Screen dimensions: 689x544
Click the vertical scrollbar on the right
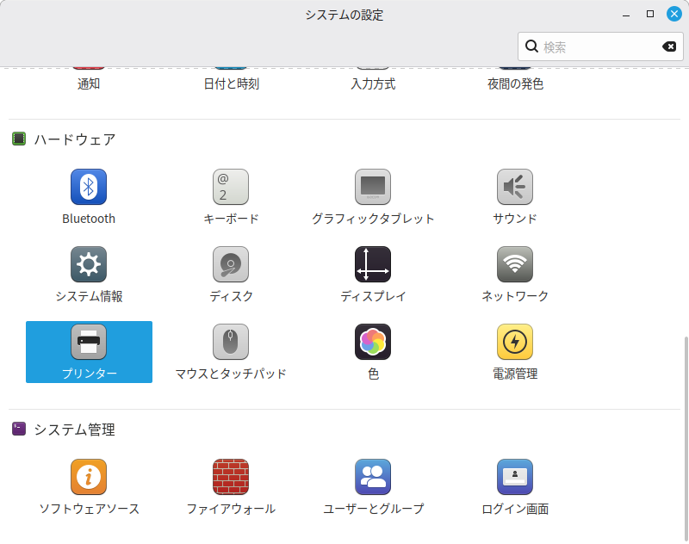(685, 430)
